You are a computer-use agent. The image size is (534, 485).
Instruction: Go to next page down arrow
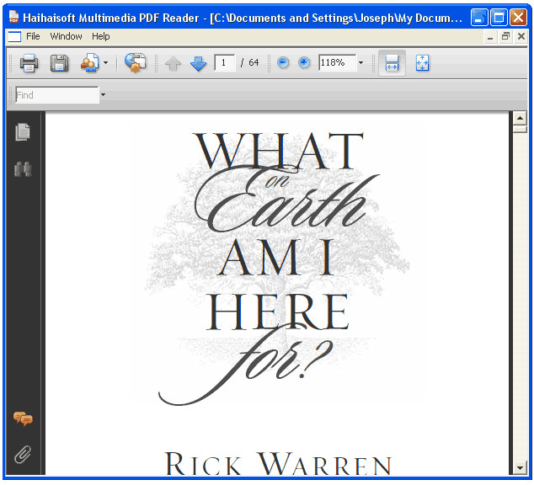(x=198, y=64)
